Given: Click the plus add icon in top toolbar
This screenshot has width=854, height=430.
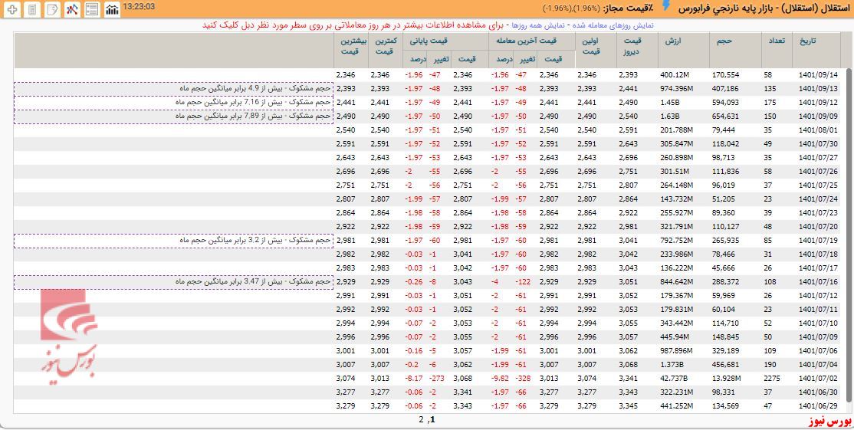Looking at the screenshot, I should click(x=13, y=8).
